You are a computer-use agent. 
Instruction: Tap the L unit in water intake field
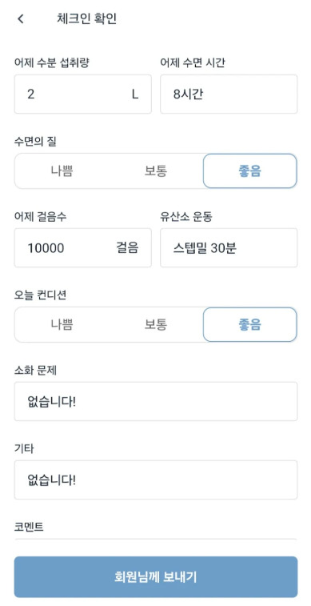(x=135, y=94)
